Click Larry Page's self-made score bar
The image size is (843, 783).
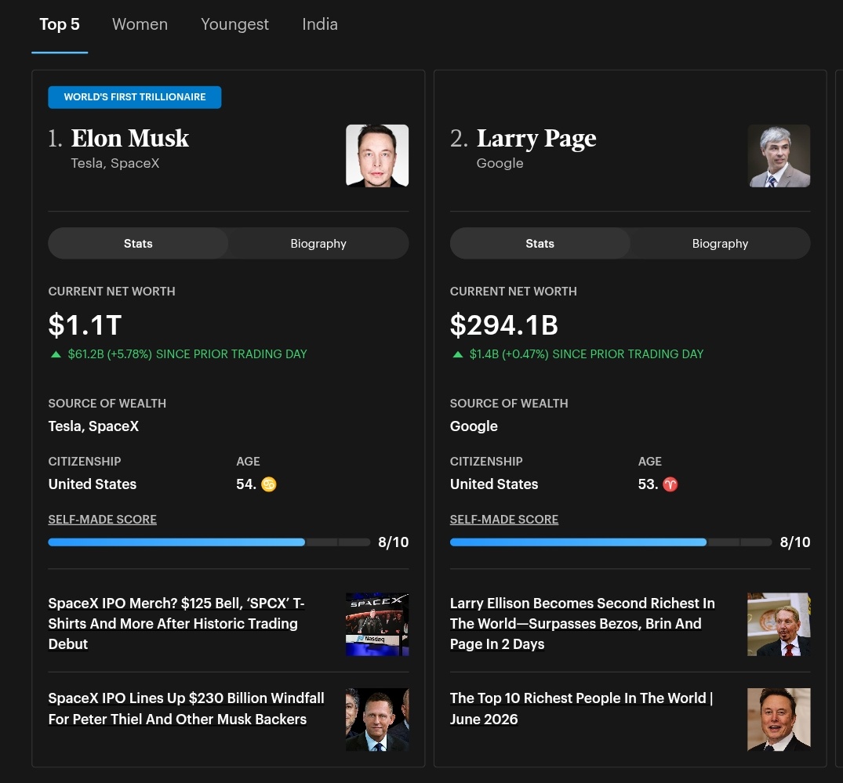[611, 542]
